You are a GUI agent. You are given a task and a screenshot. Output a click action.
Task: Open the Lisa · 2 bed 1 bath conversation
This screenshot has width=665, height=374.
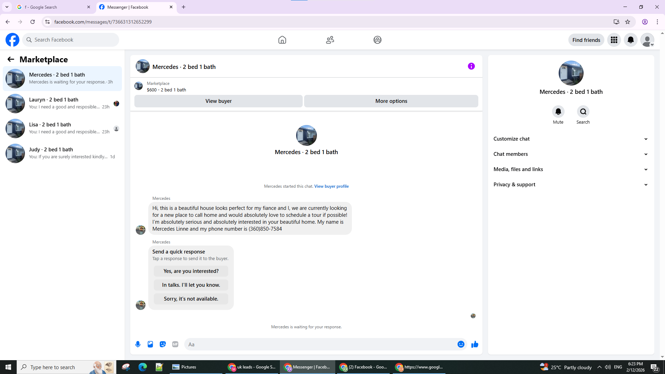[62, 128]
